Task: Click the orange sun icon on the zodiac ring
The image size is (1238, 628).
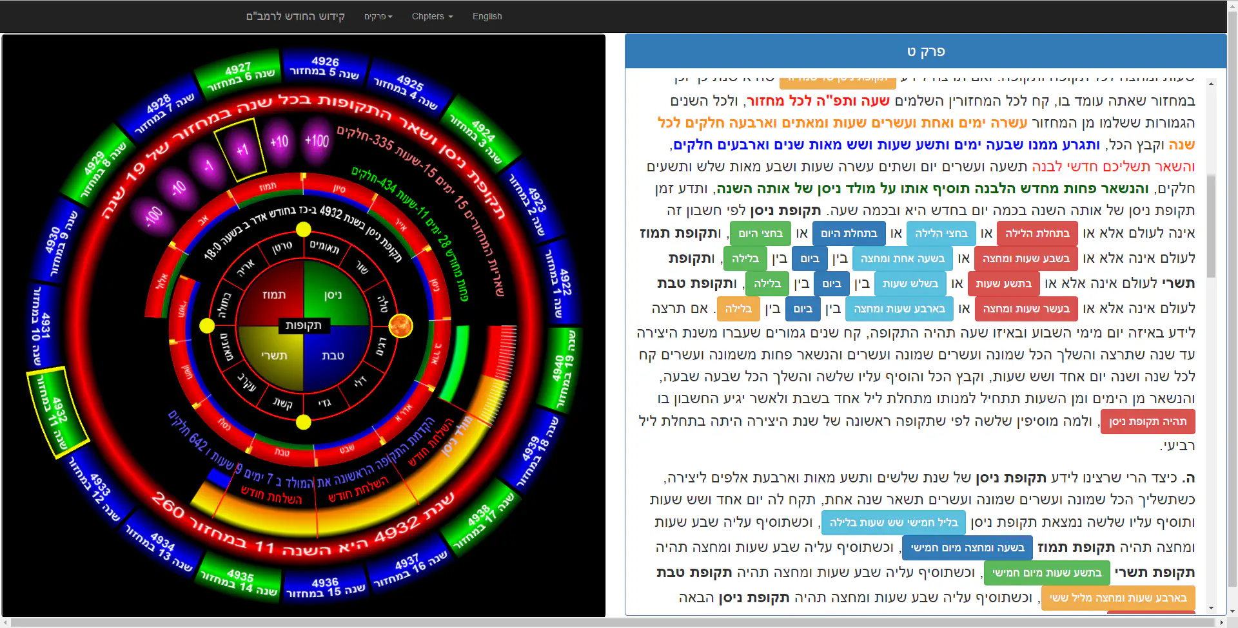Action: [400, 326]
